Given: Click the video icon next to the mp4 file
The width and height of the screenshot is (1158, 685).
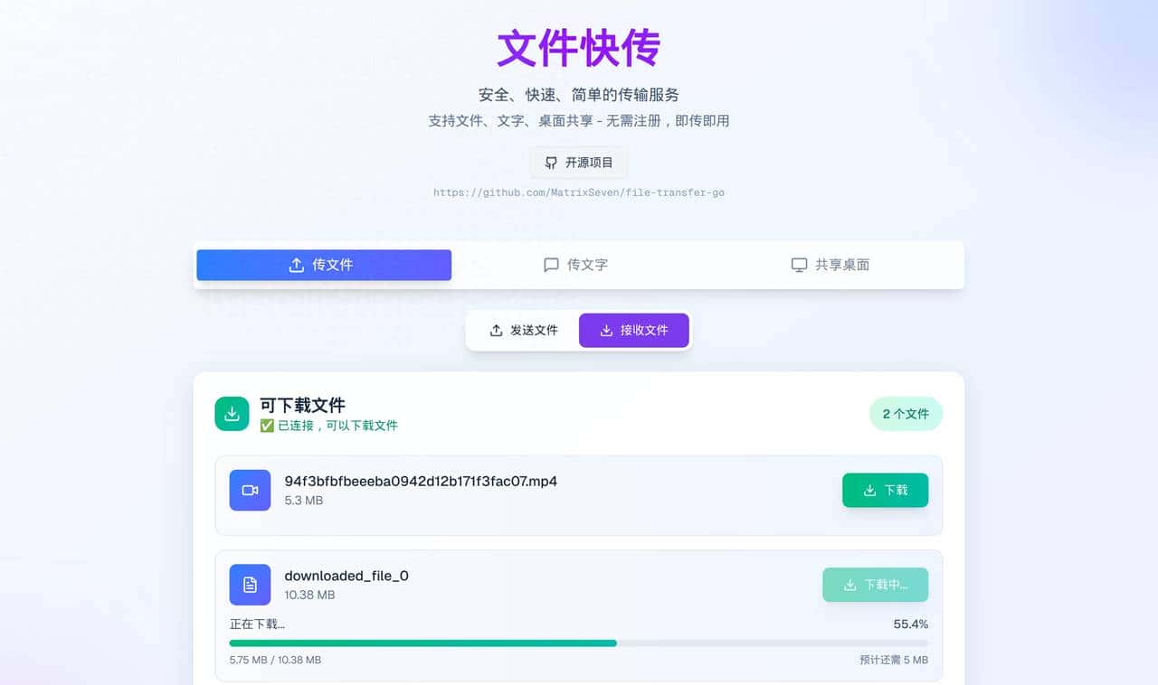Looking at the screenshot, I should (x=250, y=490).
